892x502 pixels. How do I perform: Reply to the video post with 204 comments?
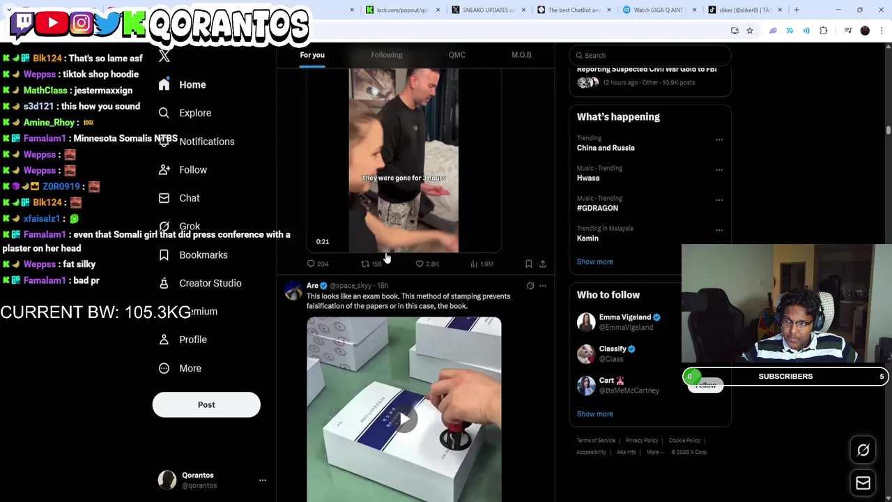(318, 264)
